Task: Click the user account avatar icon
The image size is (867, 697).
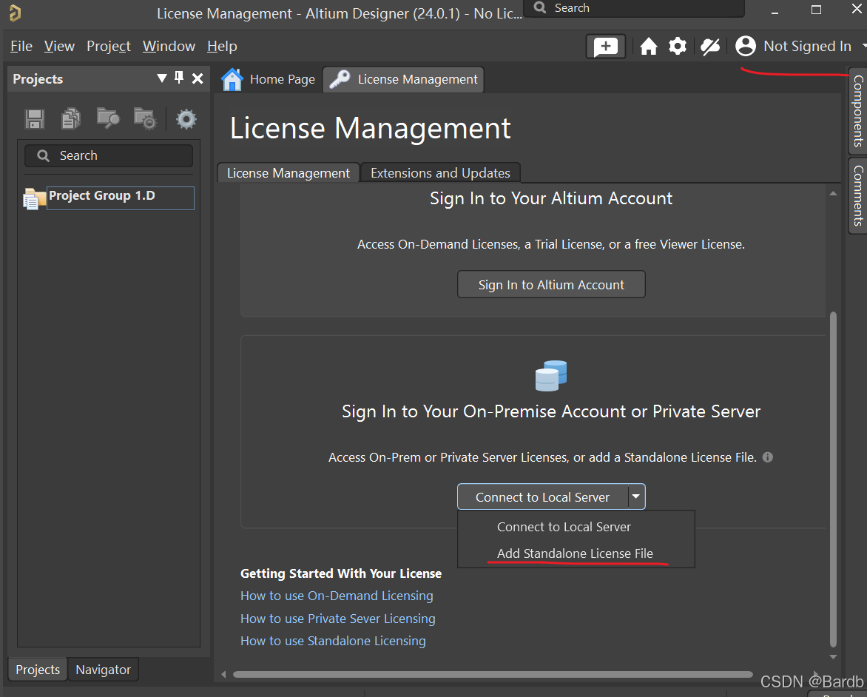Action: pos(746,46)
